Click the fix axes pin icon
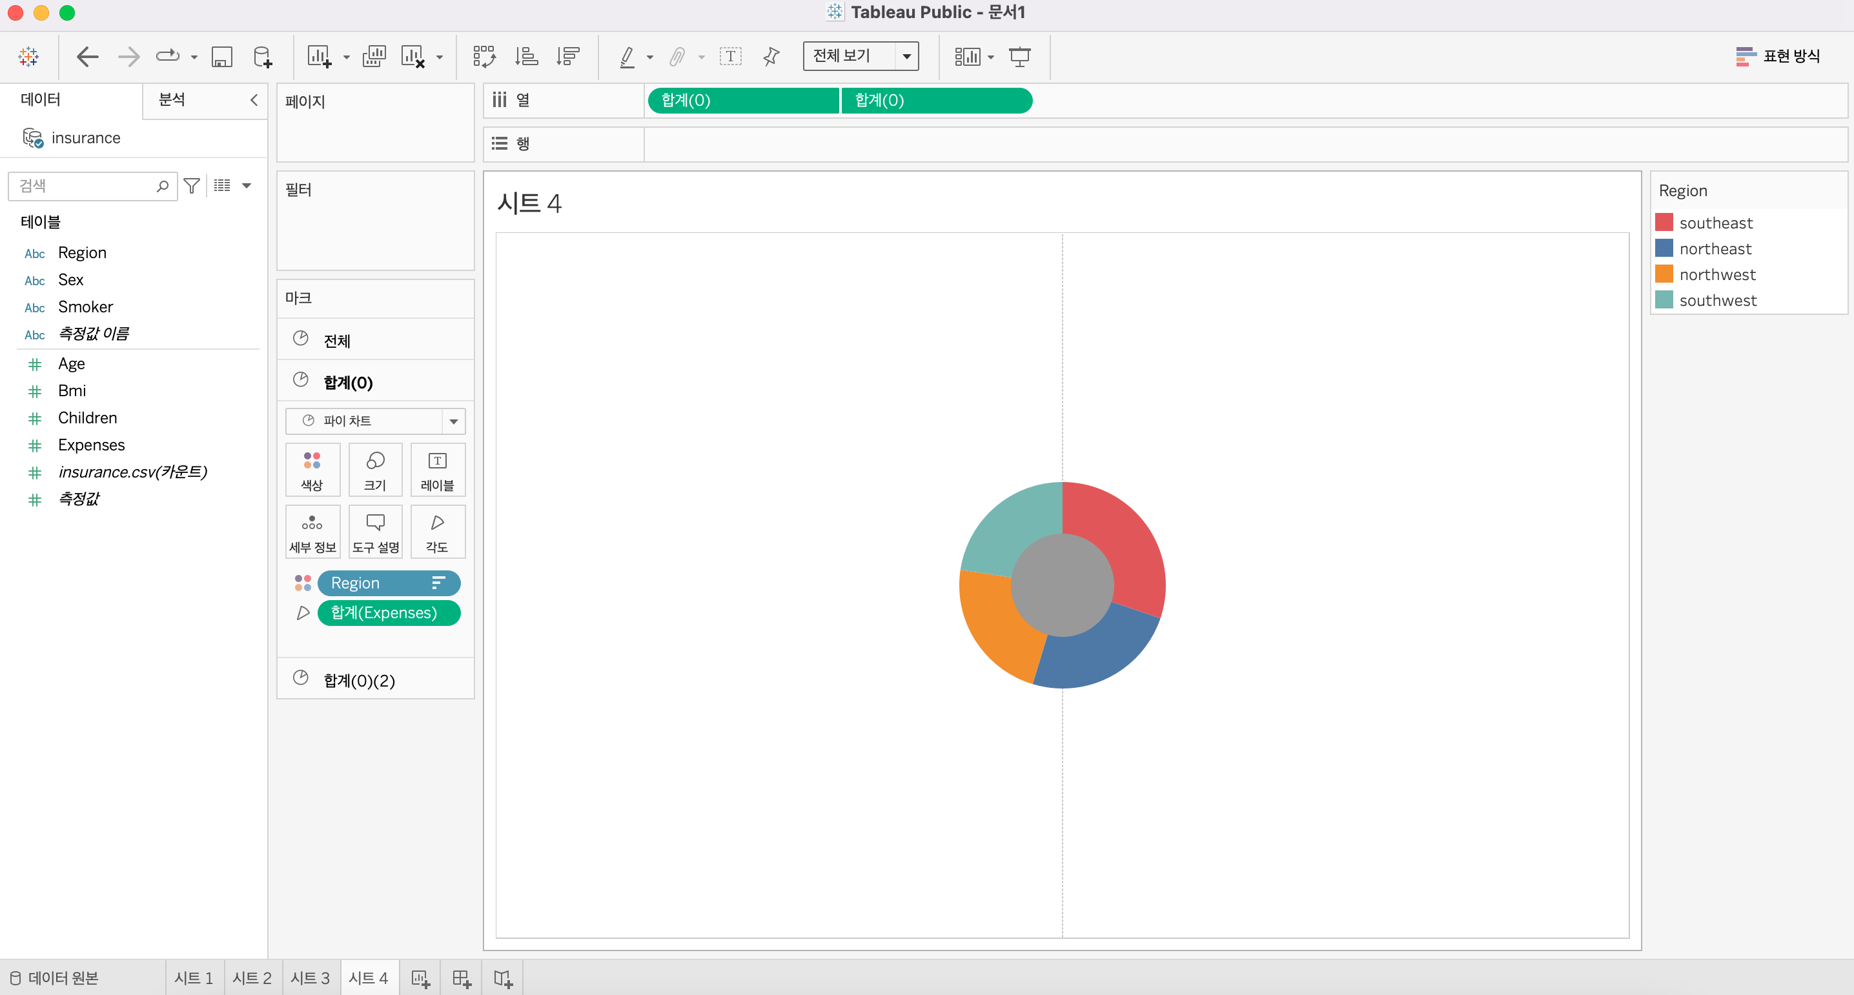This screenshot has width=1854, height=995. click(771, 56)
